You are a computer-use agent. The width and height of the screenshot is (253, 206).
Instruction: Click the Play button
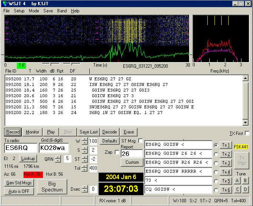click(x=51, y=132)
